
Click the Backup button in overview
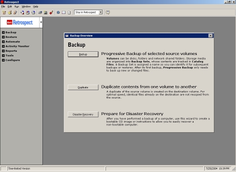pos(83,54)
